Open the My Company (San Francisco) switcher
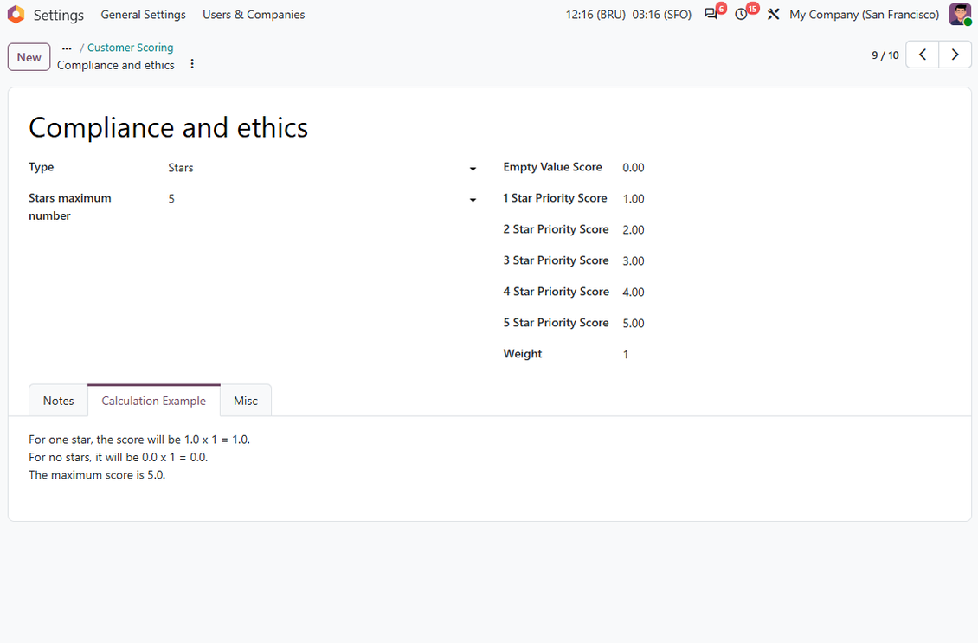The width and height of the screenshot is (978, 643). point(864,15)
